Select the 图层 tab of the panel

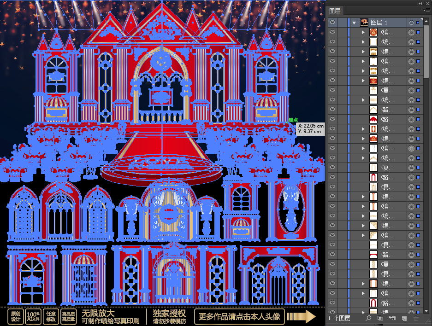pos(335,11)
